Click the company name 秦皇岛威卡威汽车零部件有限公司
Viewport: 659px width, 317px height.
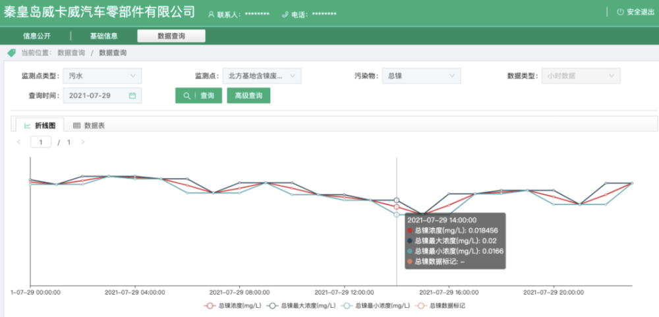pyautogui.click(x=100, y=12)
